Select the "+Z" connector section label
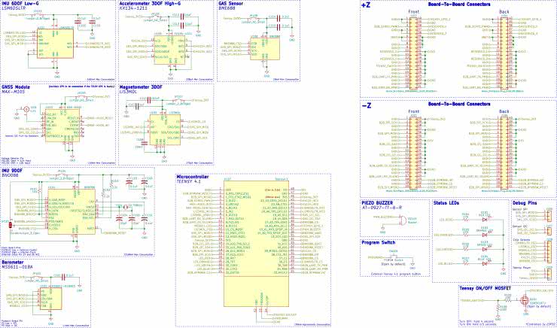557x328 pixels. click(x=366, y=5)
